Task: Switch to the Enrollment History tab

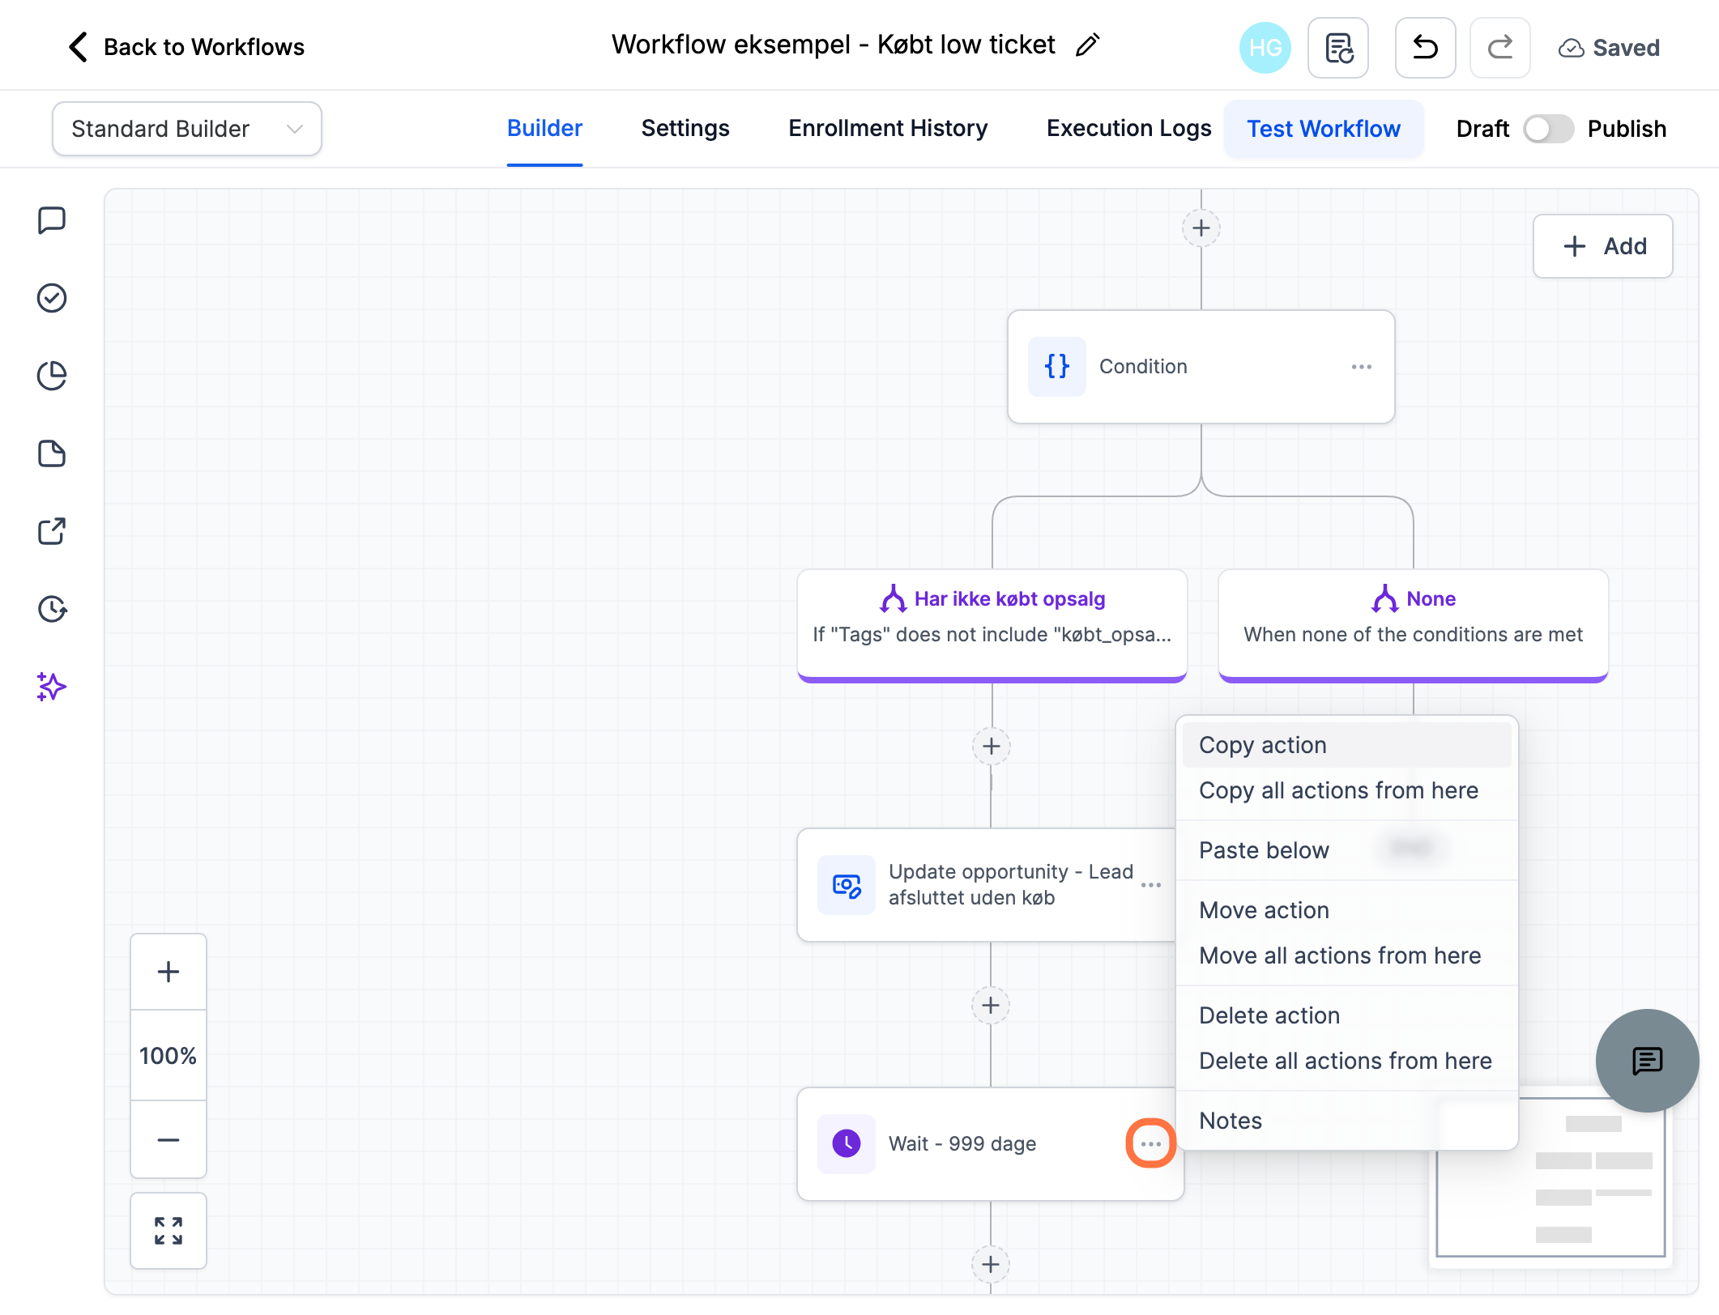Action: click(888, 128)
